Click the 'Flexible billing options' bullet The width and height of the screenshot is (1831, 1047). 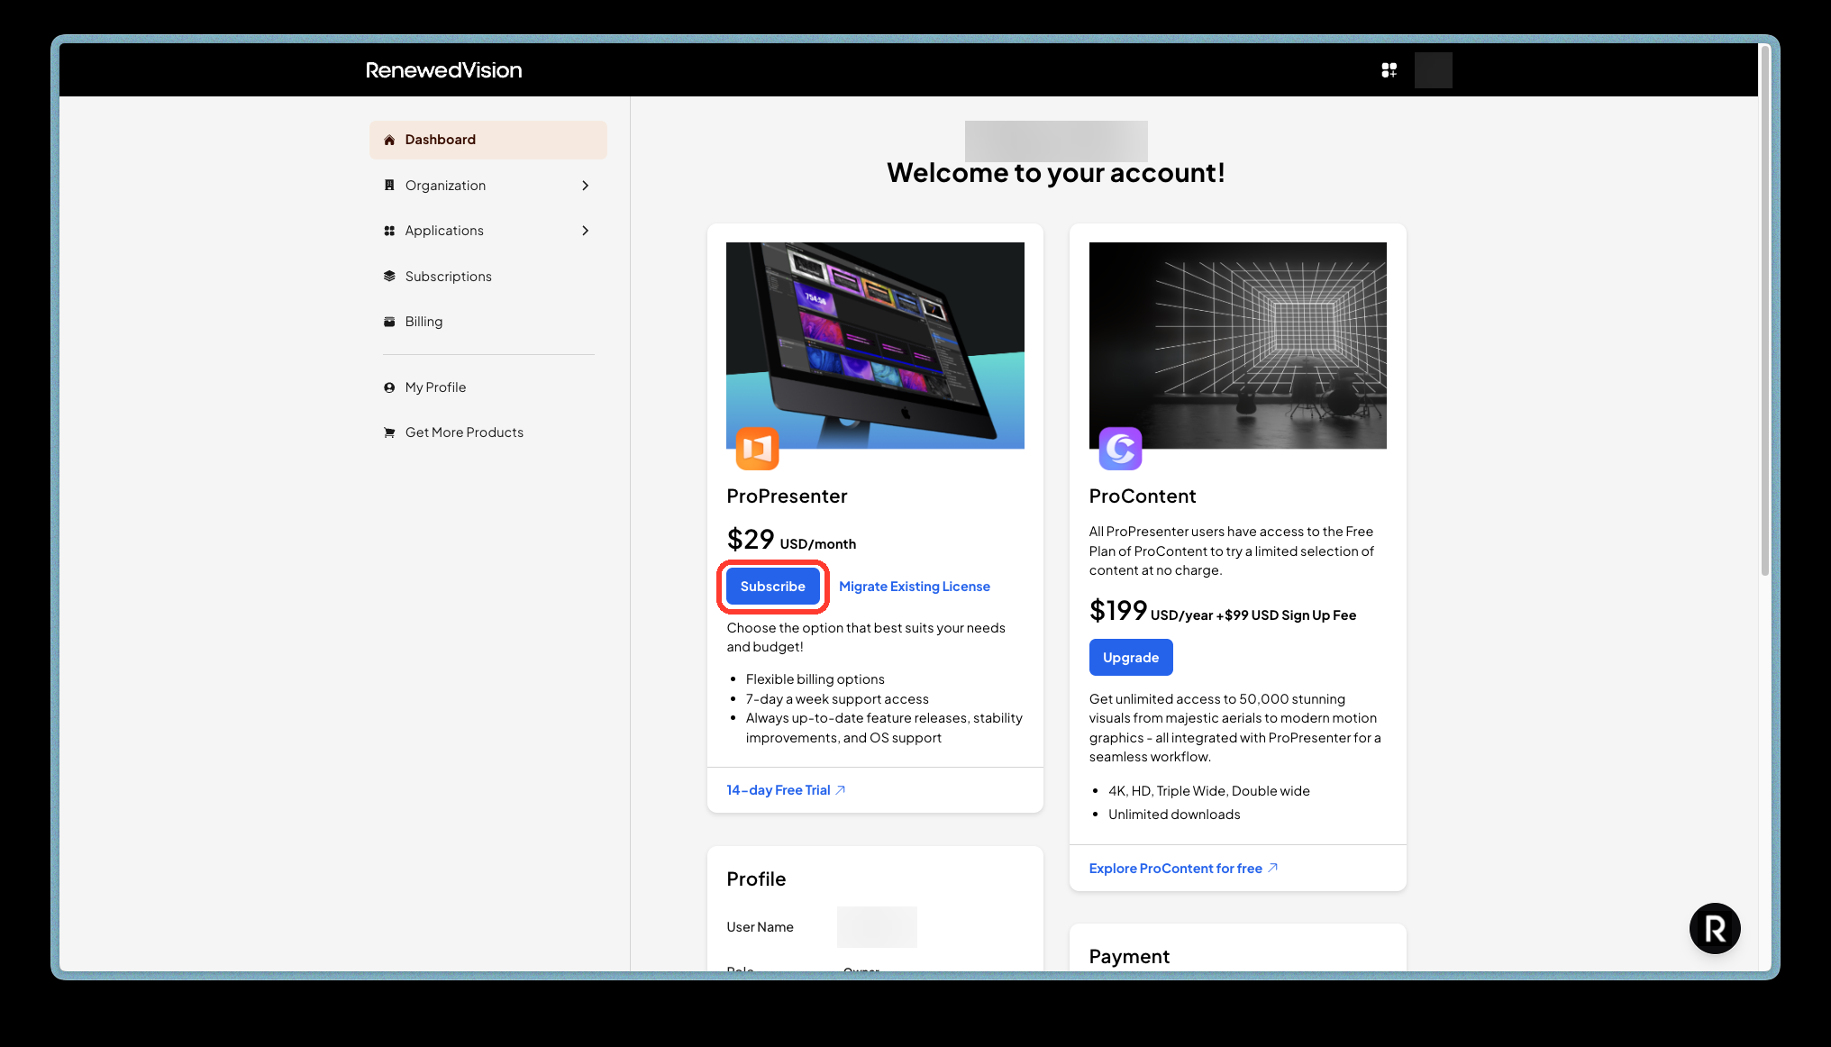[x=815, y=679]
